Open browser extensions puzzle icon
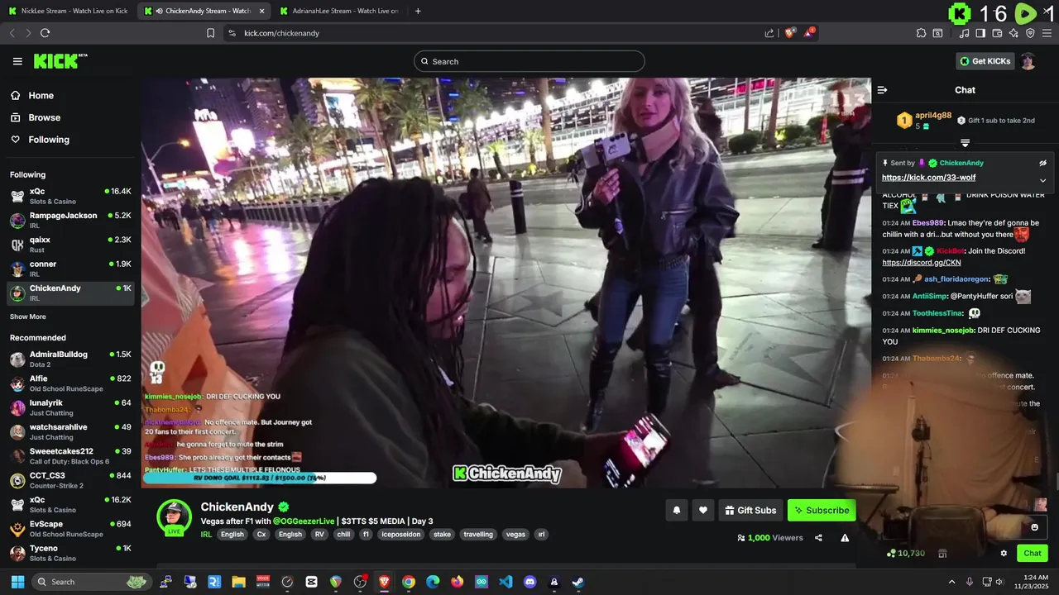Screen dimensions: 1059x595 tap(921, 33)
